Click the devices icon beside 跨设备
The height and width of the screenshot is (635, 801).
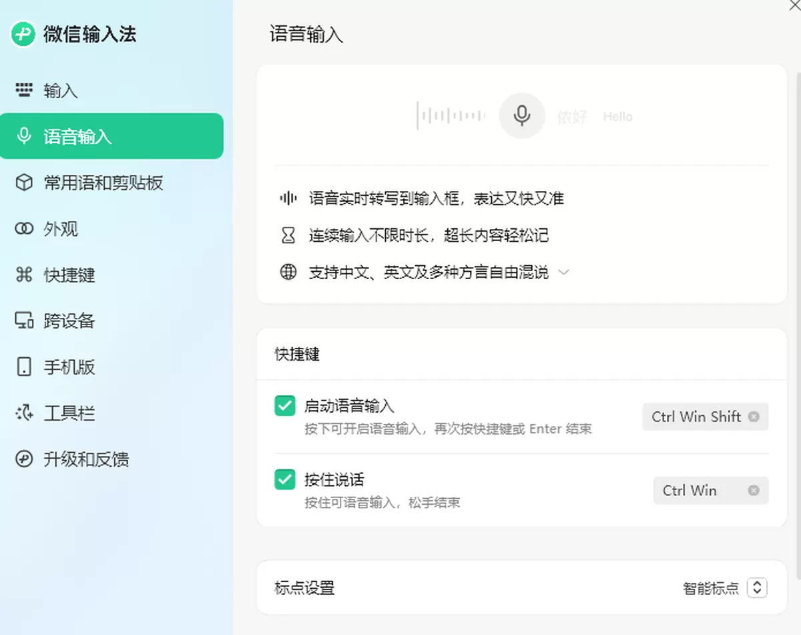tap(24, 321)
